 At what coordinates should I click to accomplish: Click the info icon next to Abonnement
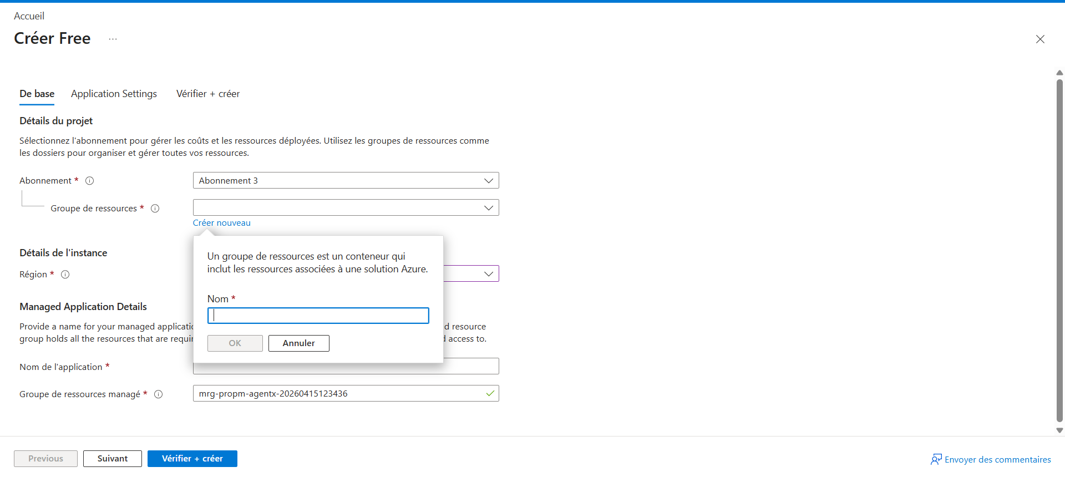pyautogui.click(x=89, y=181)
